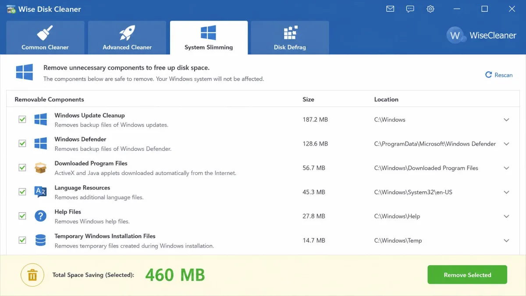Click the 56.7 MB size value
This screenshot has height=296, width=526.
point(314,168)
